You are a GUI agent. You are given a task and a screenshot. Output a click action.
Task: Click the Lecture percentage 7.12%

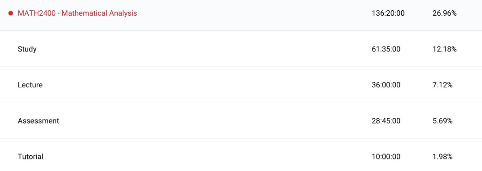pyautogui.click(x=443, y=85)
